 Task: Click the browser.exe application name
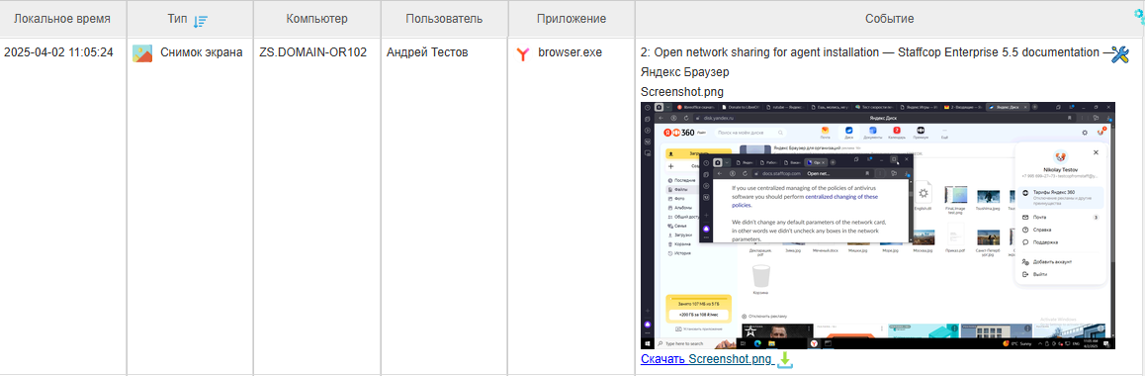click(x=571, y=52)
